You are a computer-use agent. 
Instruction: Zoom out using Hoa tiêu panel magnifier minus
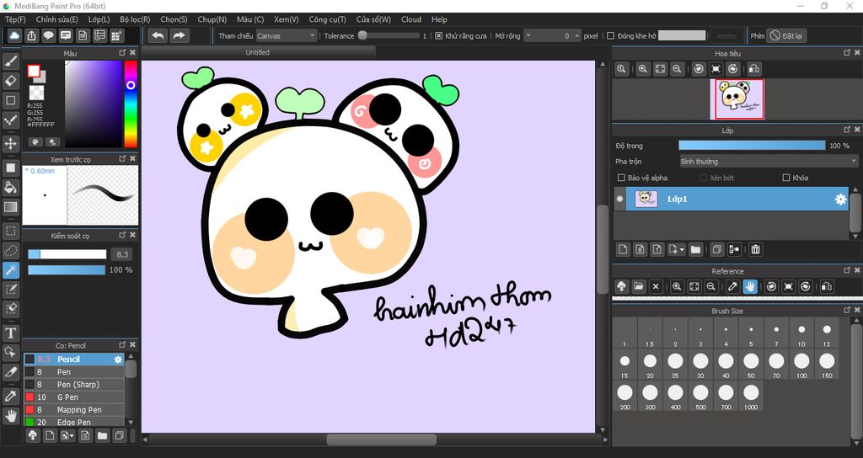[x=677, y=69]
